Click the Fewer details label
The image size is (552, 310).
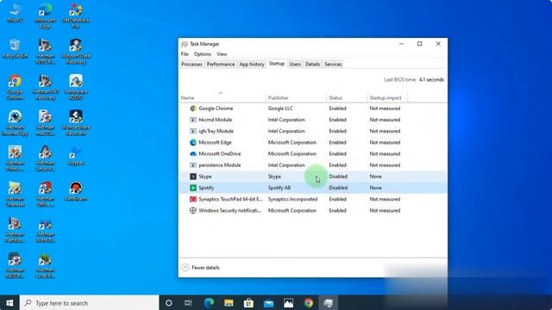point(205,268)
